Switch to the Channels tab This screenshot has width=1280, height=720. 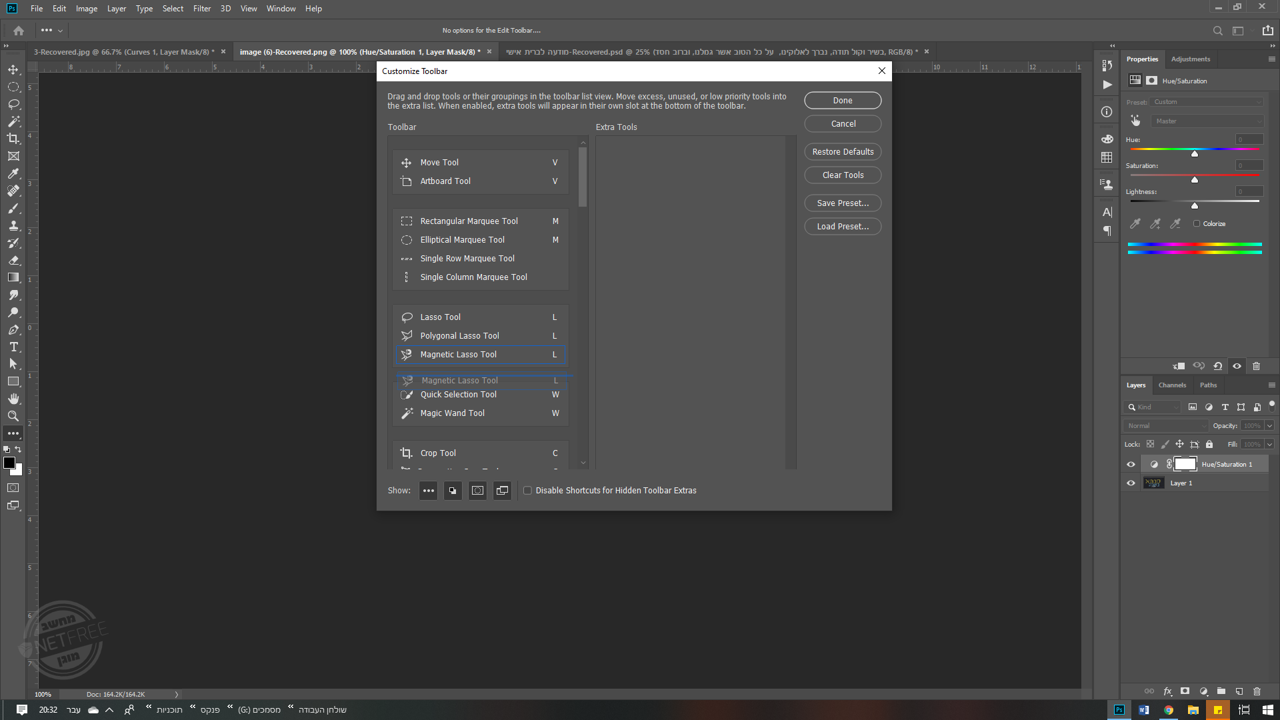coord(1172,385)
